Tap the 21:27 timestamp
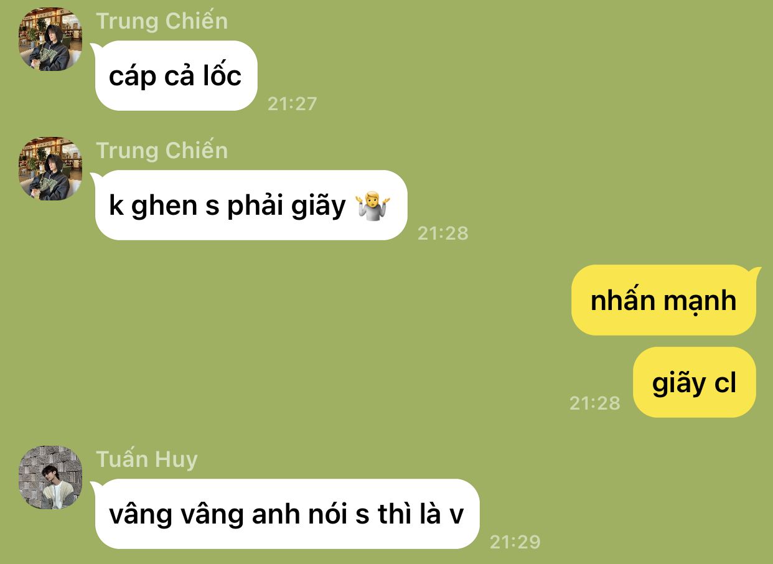The width and height of the screenshot is (773, 564). [292, 103]
